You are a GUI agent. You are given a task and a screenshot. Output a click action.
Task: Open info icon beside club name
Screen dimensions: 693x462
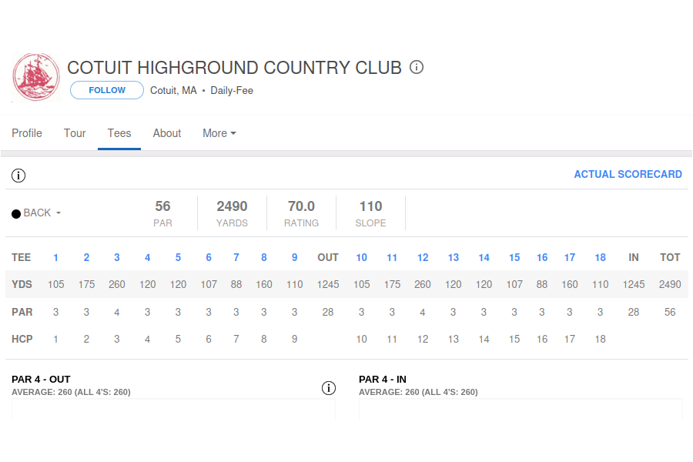[417, 67]
